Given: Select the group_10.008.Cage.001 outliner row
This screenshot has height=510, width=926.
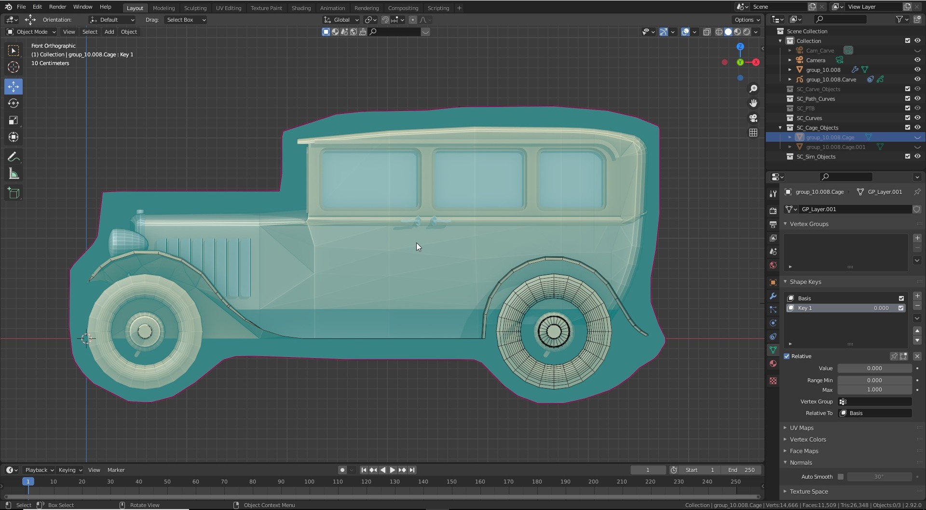Looking at the screenshot, I should 845,147.
